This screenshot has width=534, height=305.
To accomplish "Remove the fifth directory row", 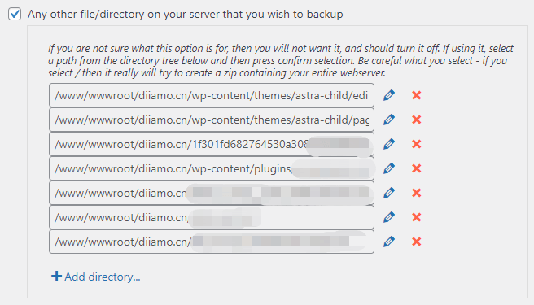I will (416, 193).
